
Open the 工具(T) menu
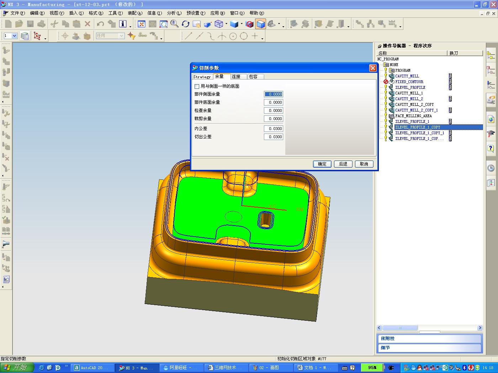tap(116, 13)
